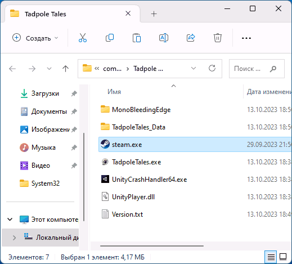
Task: Expand the Локальный диск tree node
Action: click(x=14, y=238)
